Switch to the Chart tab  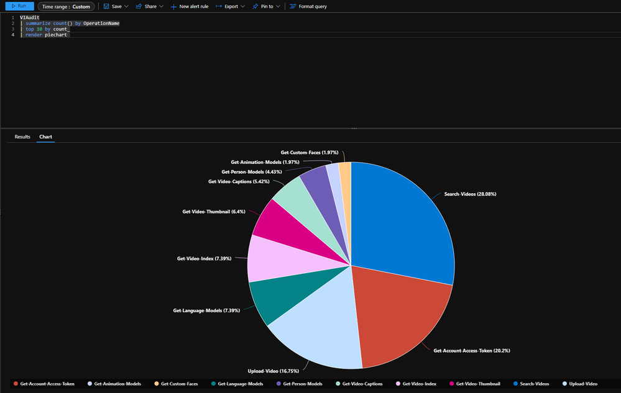tap(45, 137)
